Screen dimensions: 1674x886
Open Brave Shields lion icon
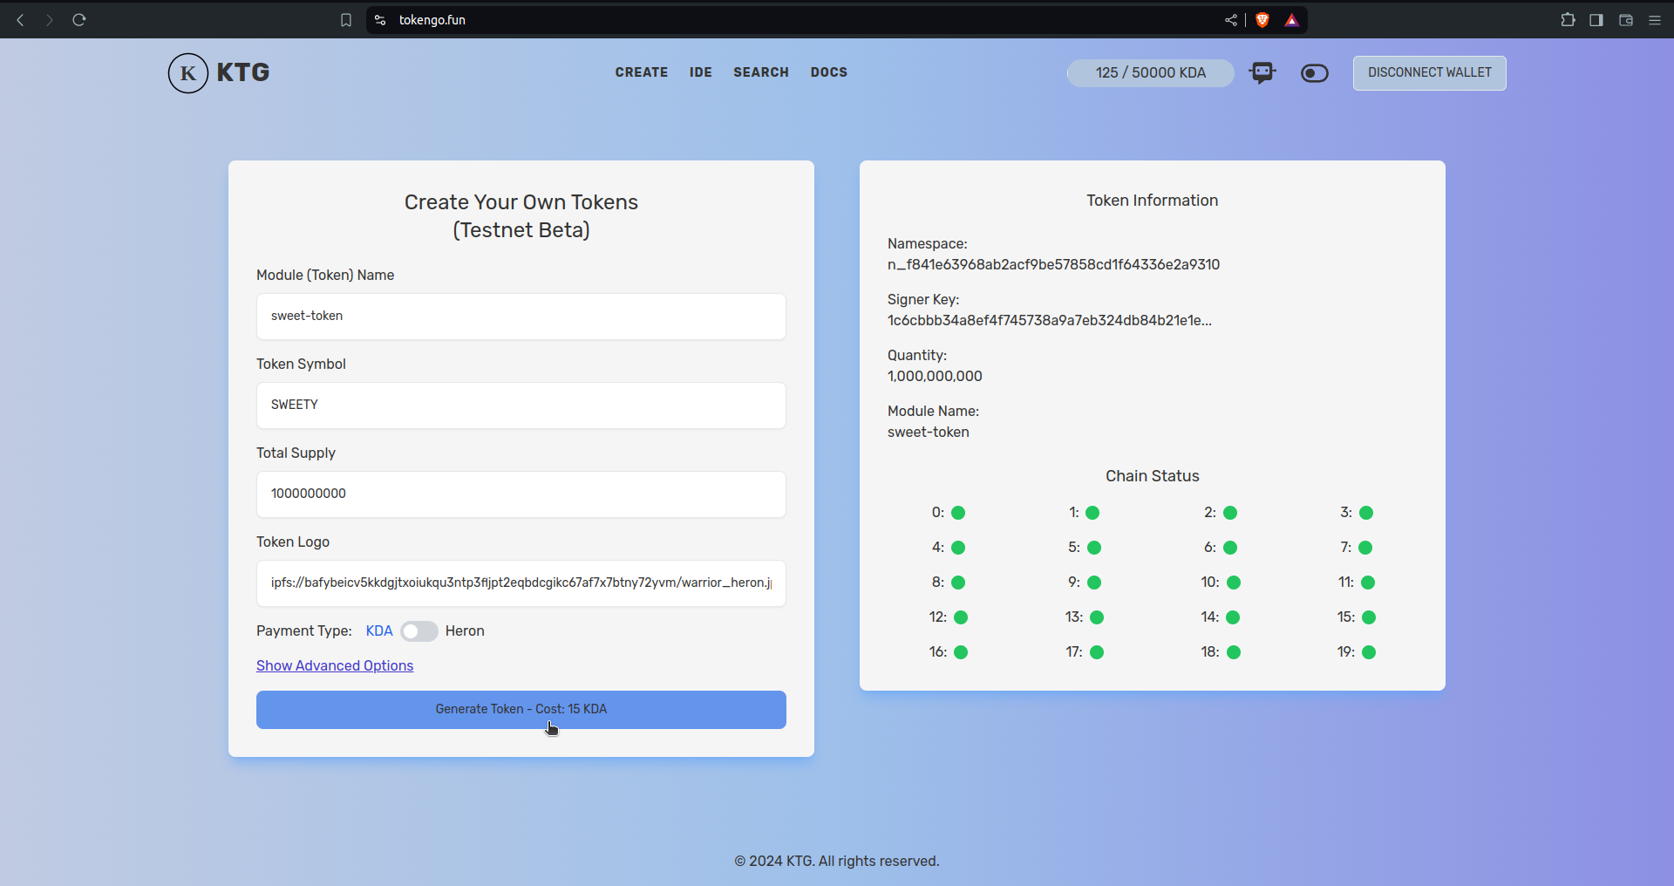point(1262,20)
